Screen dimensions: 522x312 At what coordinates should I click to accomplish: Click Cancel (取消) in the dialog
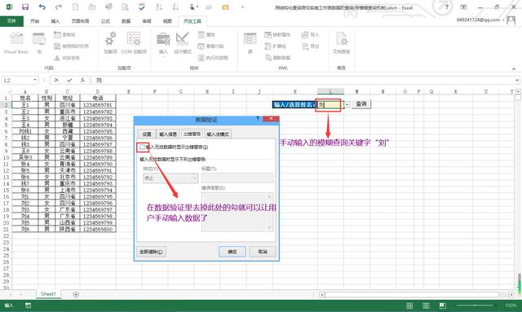pos(263,252)
